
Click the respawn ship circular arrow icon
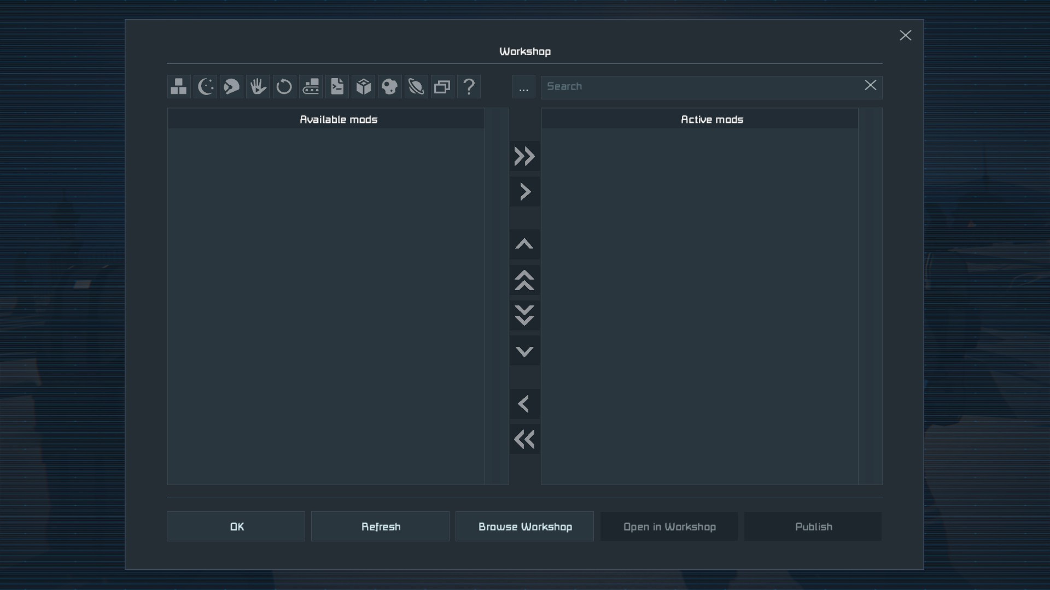(284, 86)
